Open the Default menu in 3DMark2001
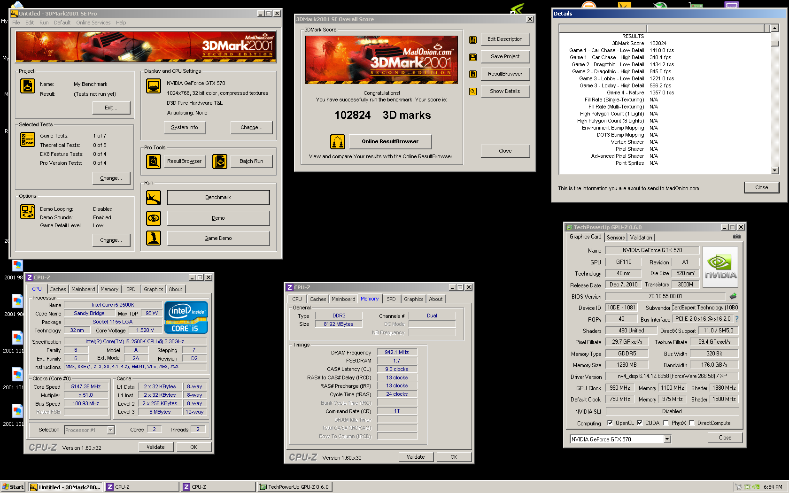 coord(62,23)
